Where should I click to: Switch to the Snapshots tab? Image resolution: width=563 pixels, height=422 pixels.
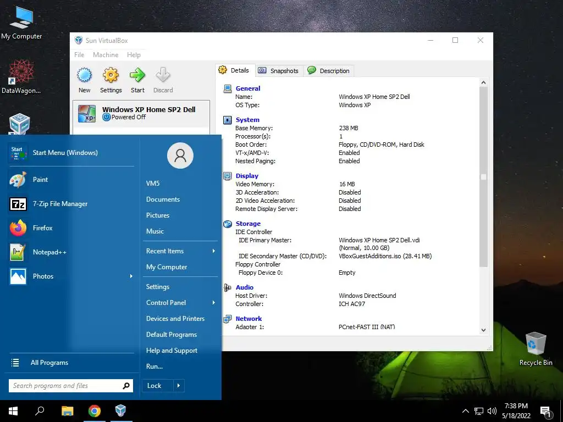(x=279, y=71)
